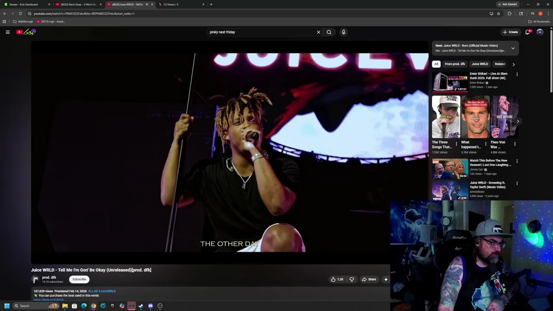
Task: Open options for Theo Von short
Action: pyautogui.click(x=515, y=144)
